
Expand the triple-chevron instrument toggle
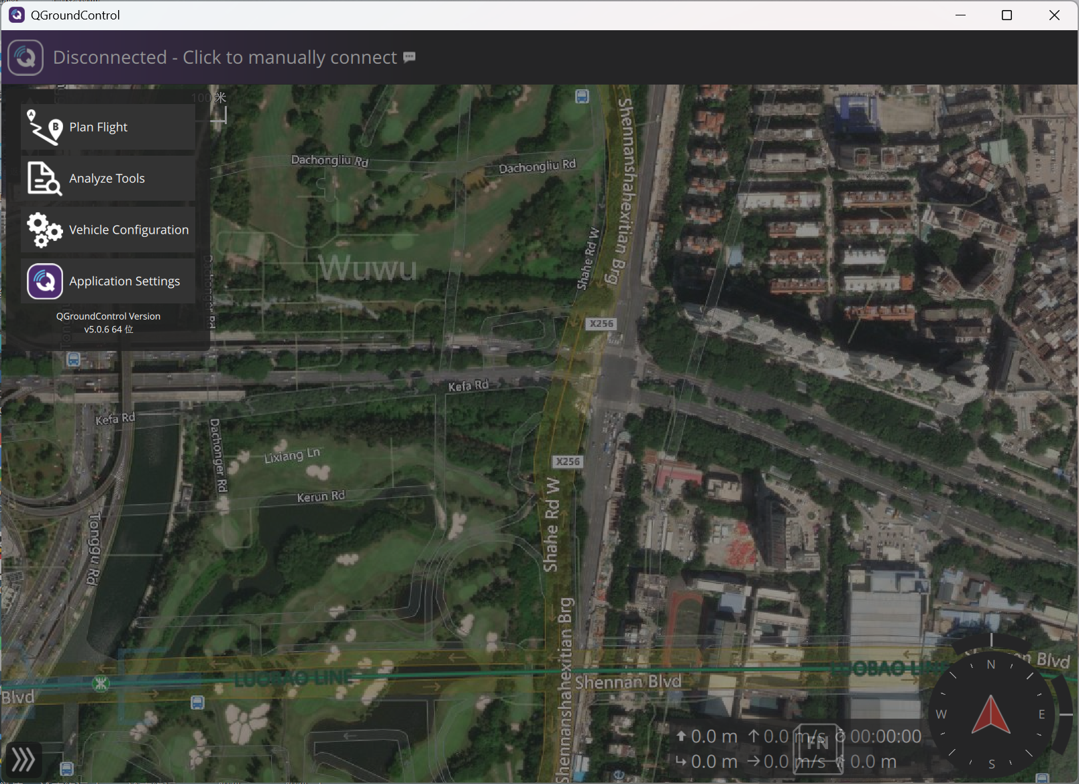click(23, 760)
